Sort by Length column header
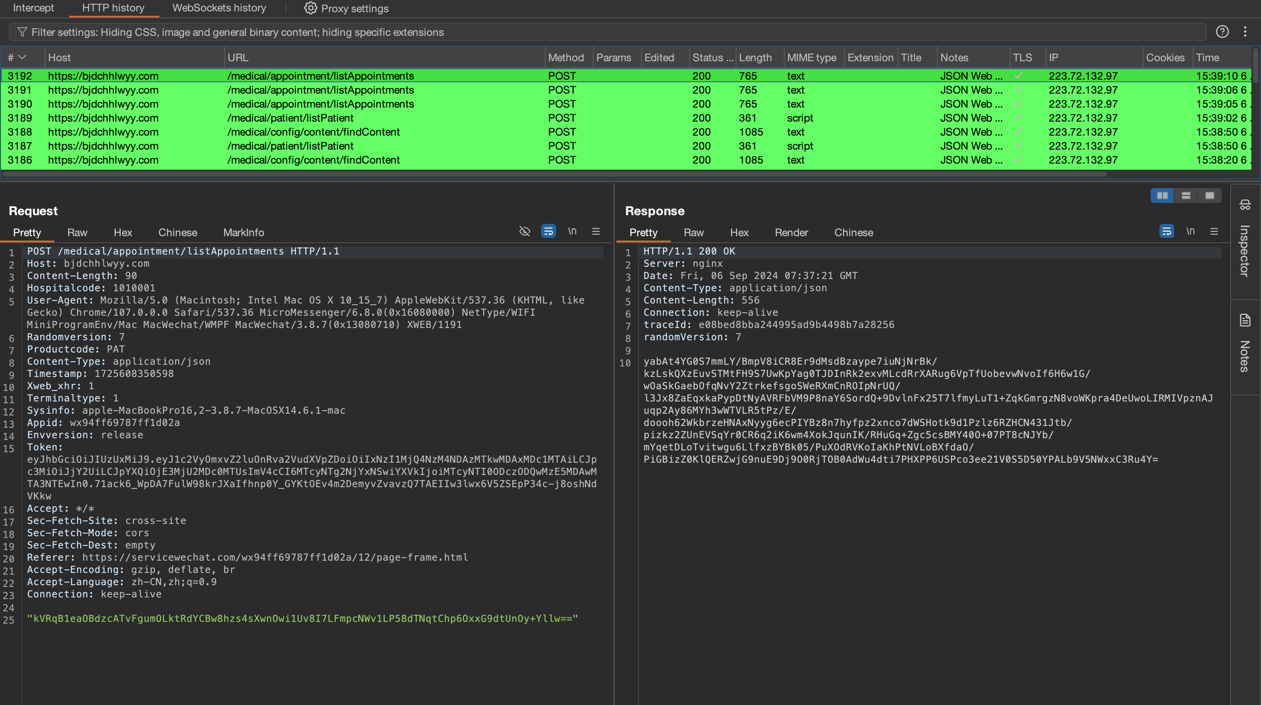 click(760, 57)
